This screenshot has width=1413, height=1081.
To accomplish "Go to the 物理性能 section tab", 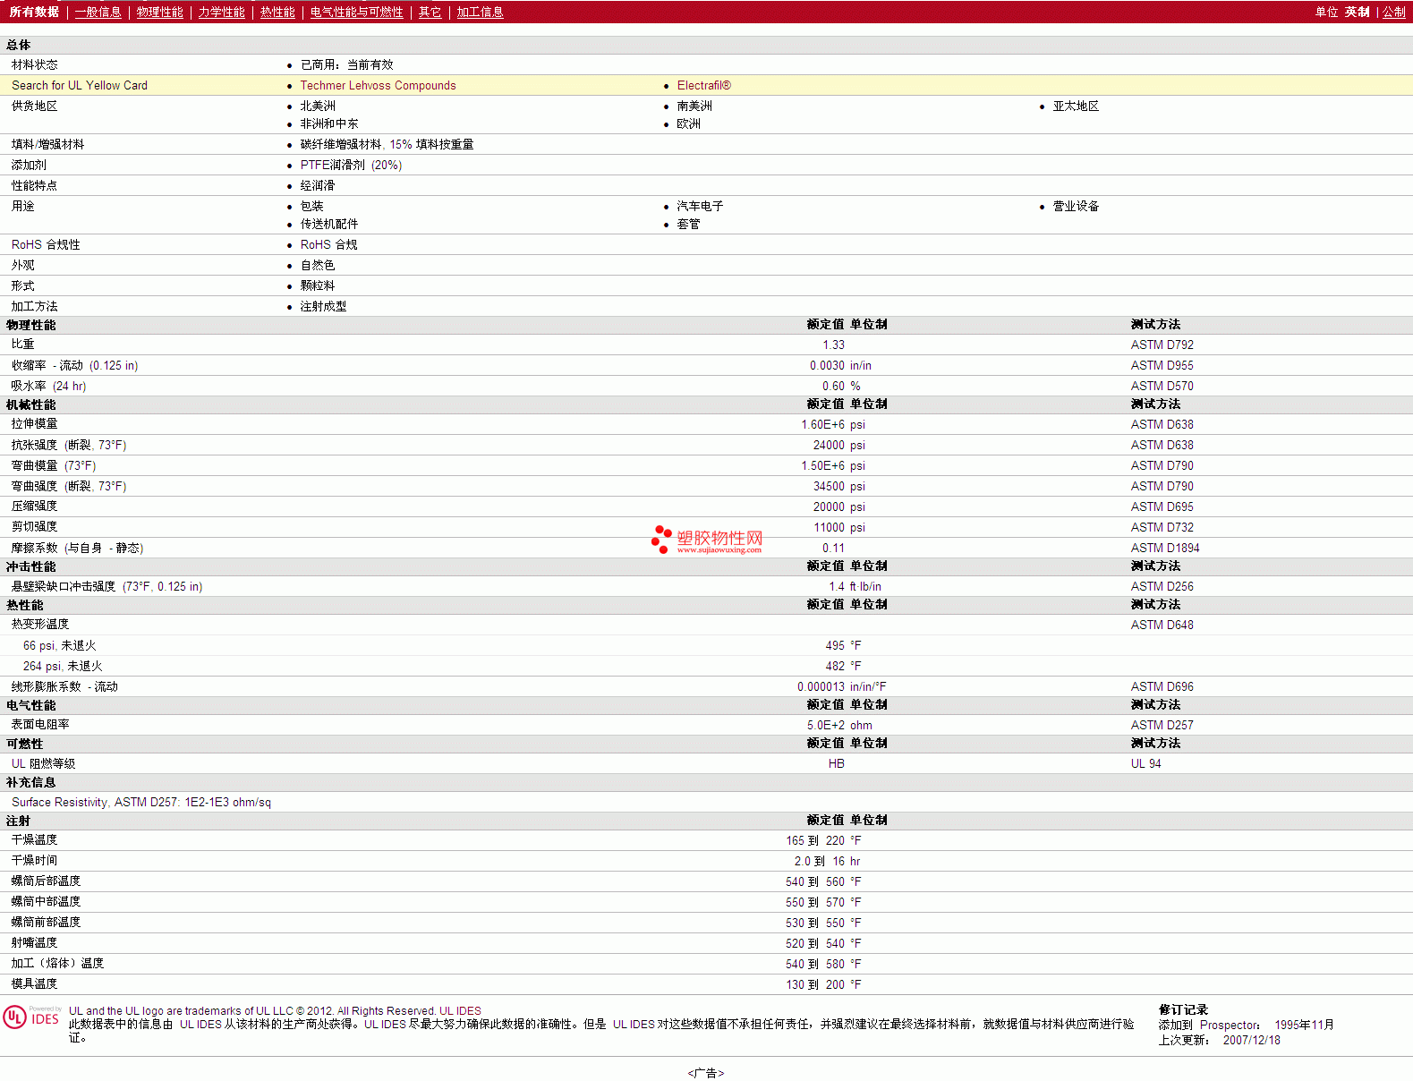I will [159, 13].
